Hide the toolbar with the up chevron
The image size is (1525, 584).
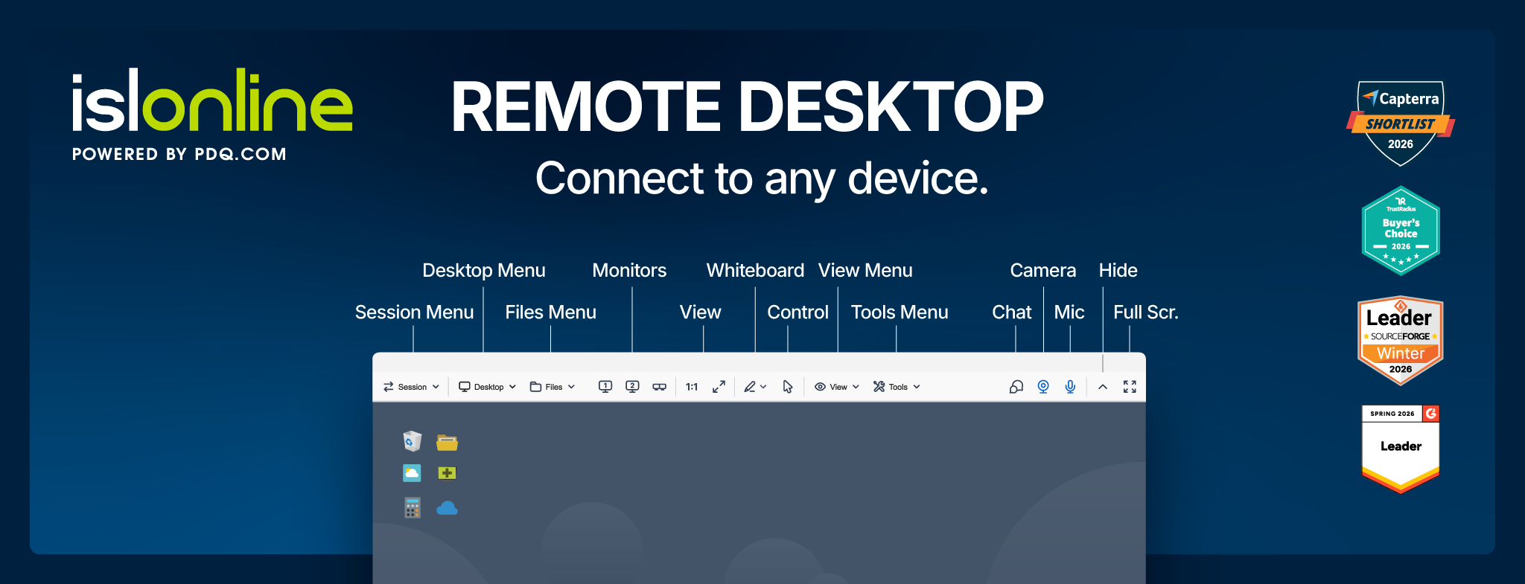tap(1103, 387)
